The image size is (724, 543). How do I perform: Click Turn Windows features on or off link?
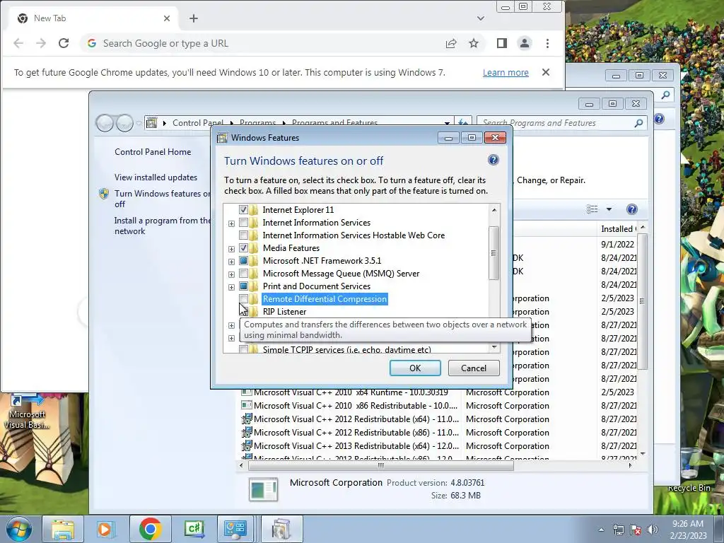162,199
